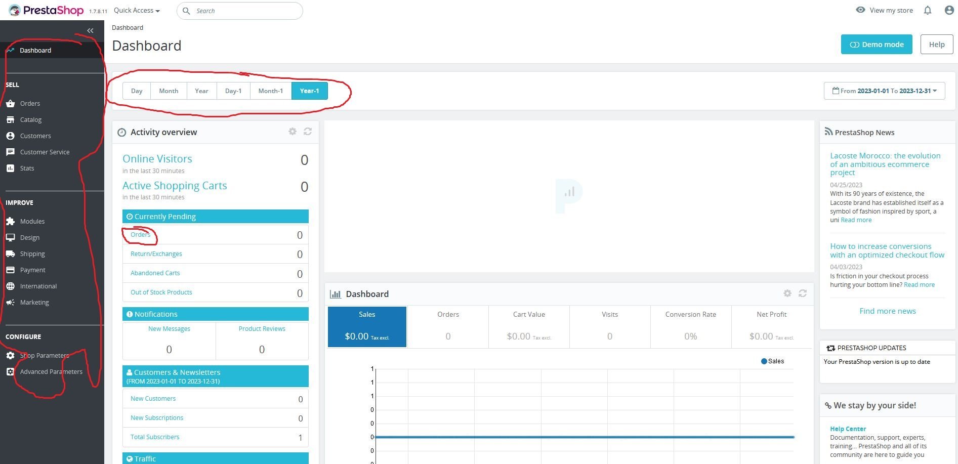Show the Cart Value metric tab

[x=529, y=327]
